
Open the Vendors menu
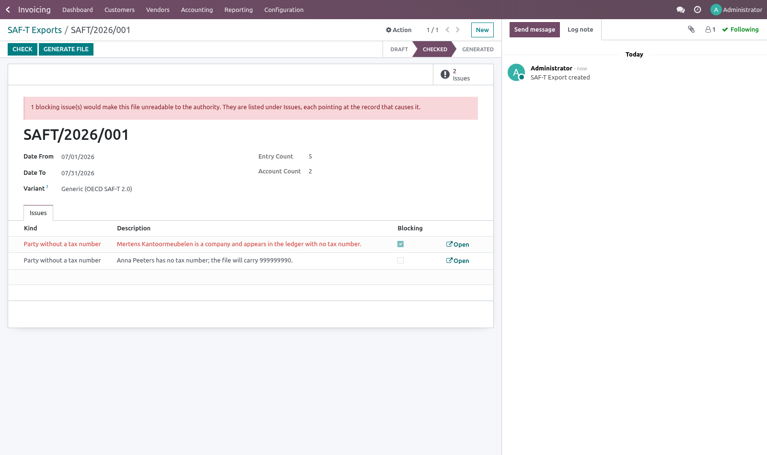click(158, 10)
